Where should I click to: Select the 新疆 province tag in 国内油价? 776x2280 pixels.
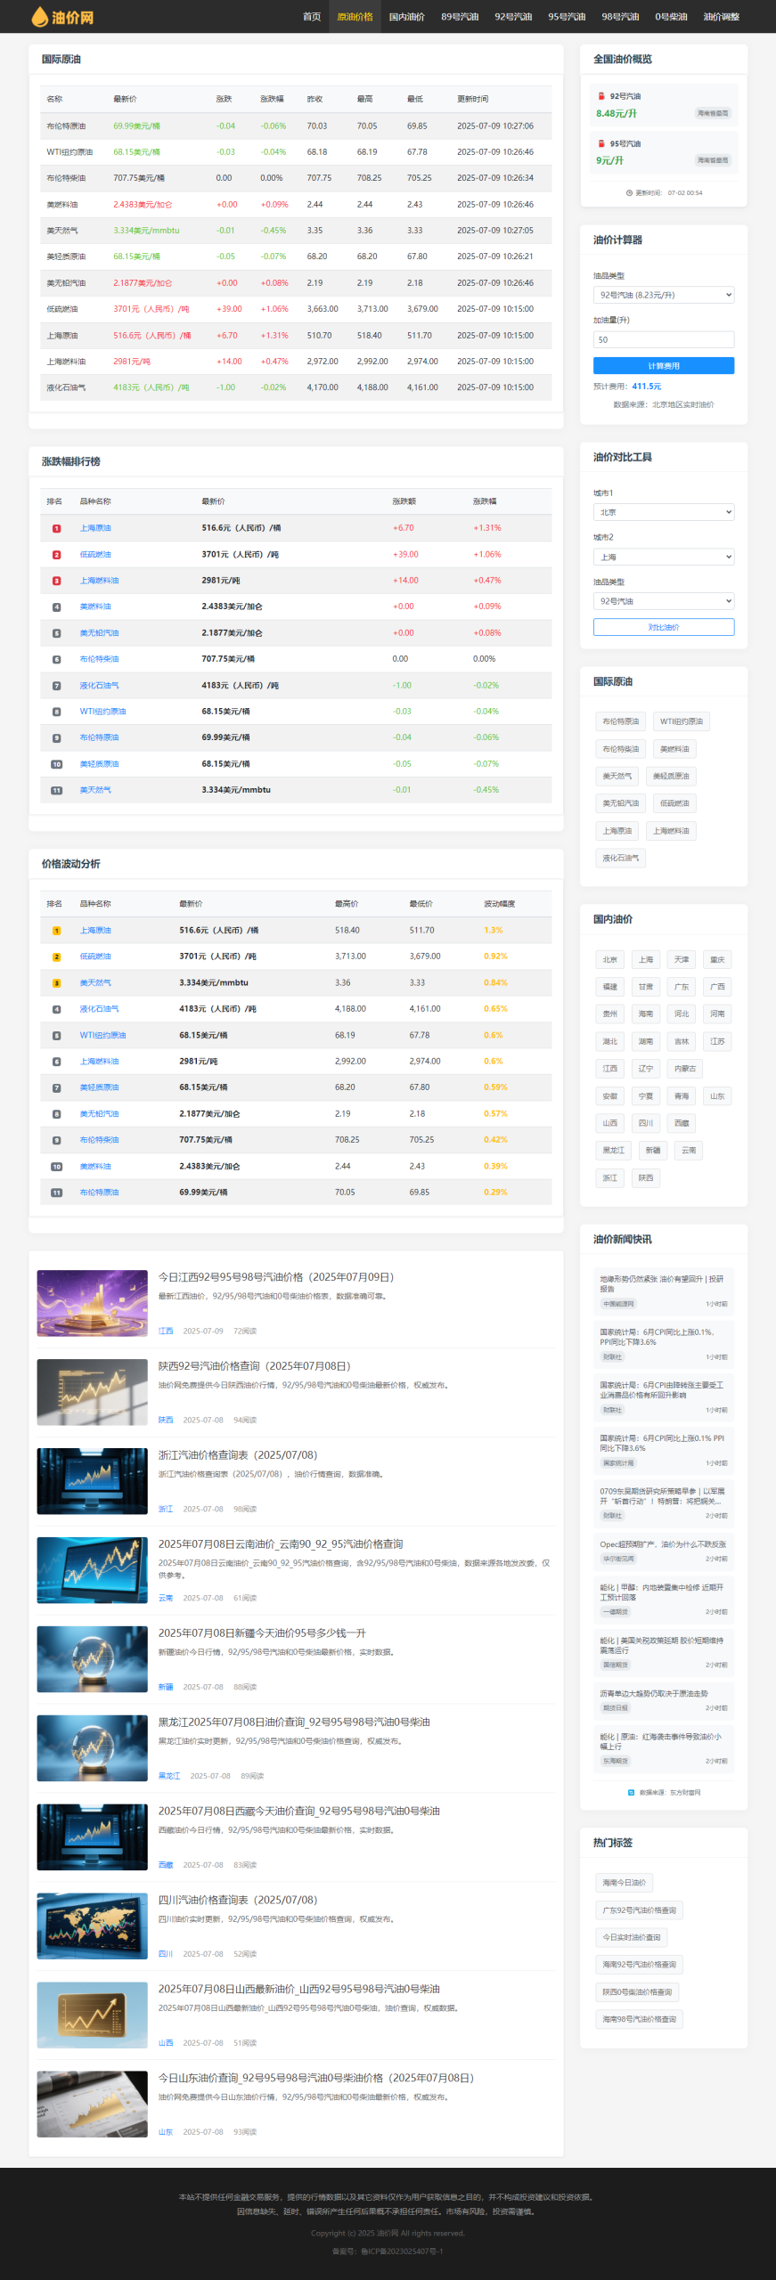(652, 1151)
